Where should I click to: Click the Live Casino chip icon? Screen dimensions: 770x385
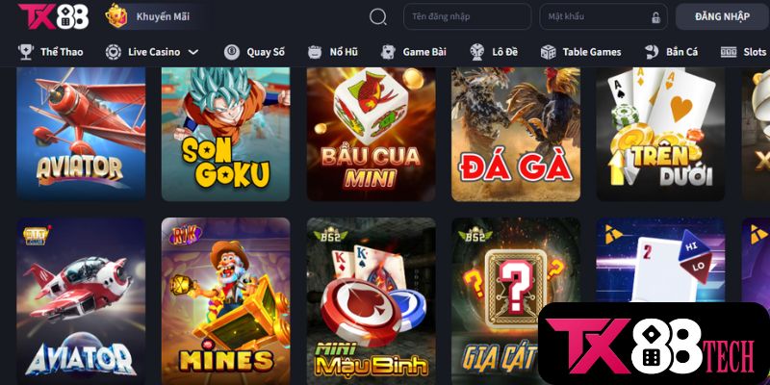(114, 52)
